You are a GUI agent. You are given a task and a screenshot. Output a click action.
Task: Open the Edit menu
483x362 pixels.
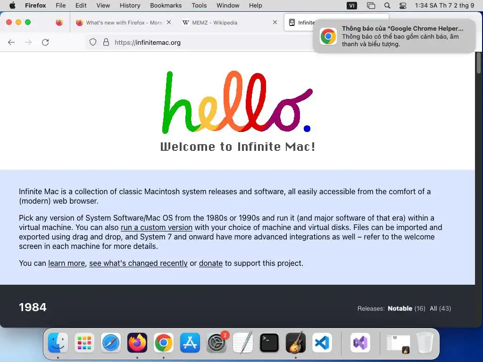tap(81, 5)
